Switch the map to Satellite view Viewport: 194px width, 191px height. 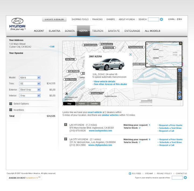pyautogui.click(x=94, y=104)
